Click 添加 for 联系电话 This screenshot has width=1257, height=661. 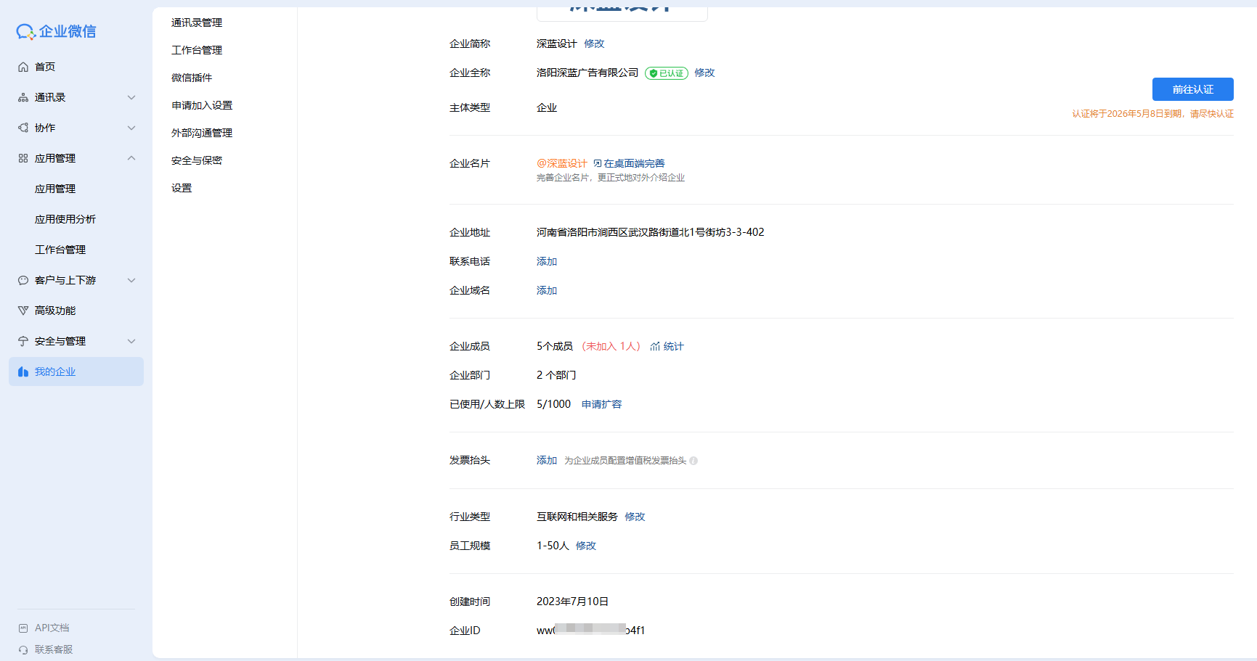click(547, 261)
